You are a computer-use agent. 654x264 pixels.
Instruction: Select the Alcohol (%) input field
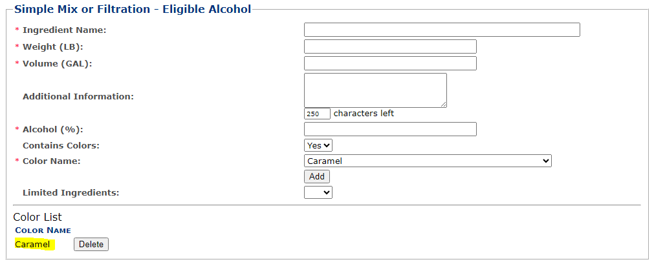click(390, 129)
